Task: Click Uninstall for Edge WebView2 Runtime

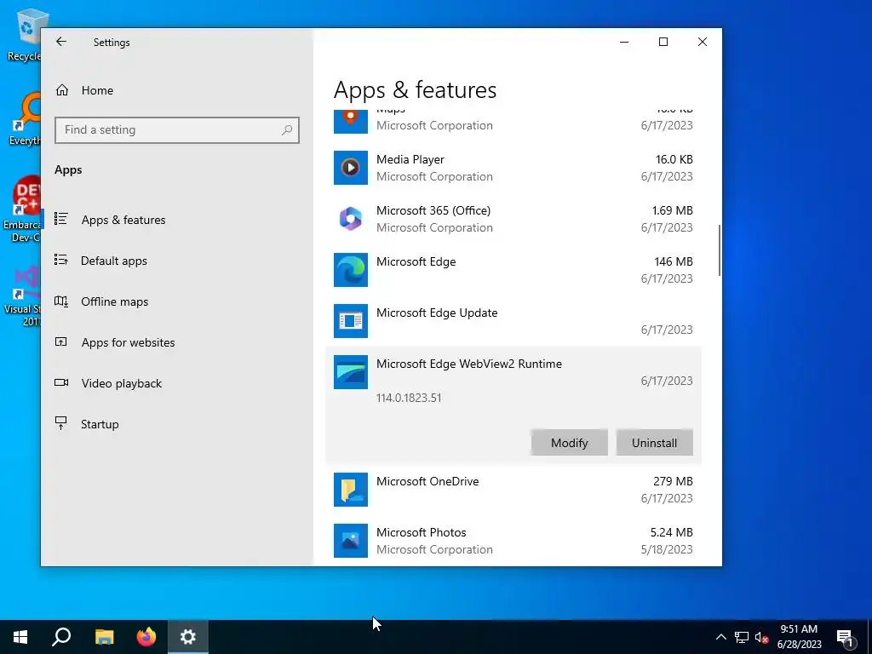Action: coord(655,443)
